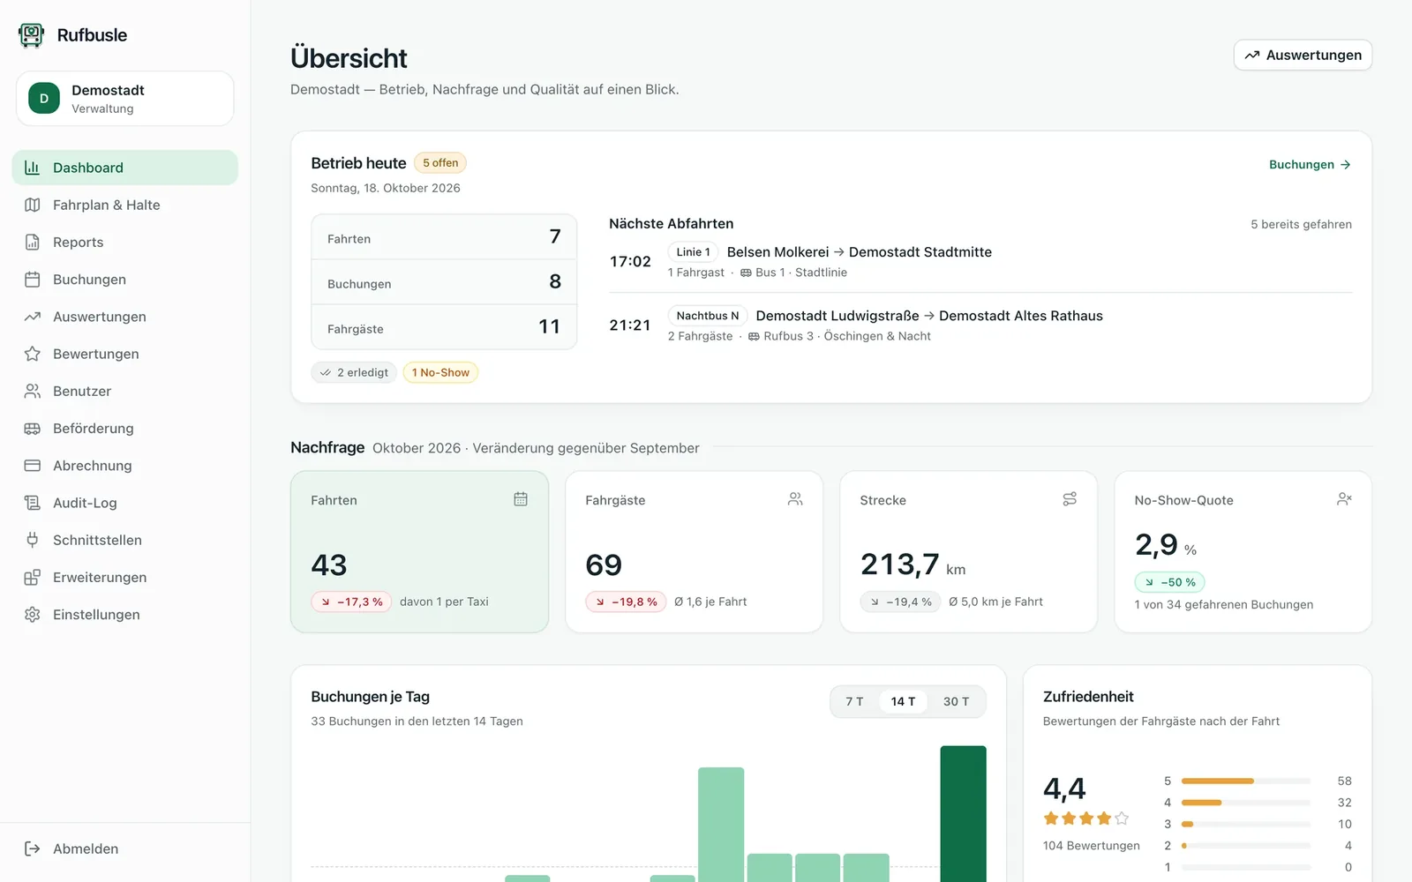Click the bus icon beside Rufbus 3
The image size is (1412, 882).
pyautogui.click(x=754, y=336)
